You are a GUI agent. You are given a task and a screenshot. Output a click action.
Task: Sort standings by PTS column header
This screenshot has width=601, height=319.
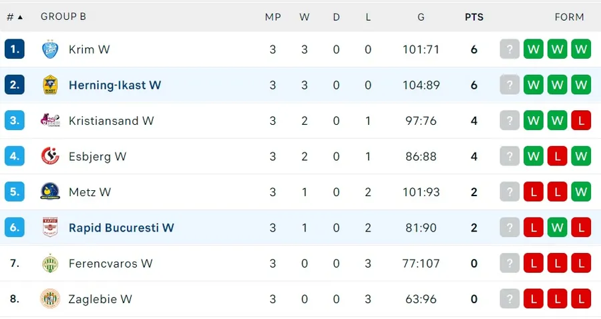coord(474,17)
